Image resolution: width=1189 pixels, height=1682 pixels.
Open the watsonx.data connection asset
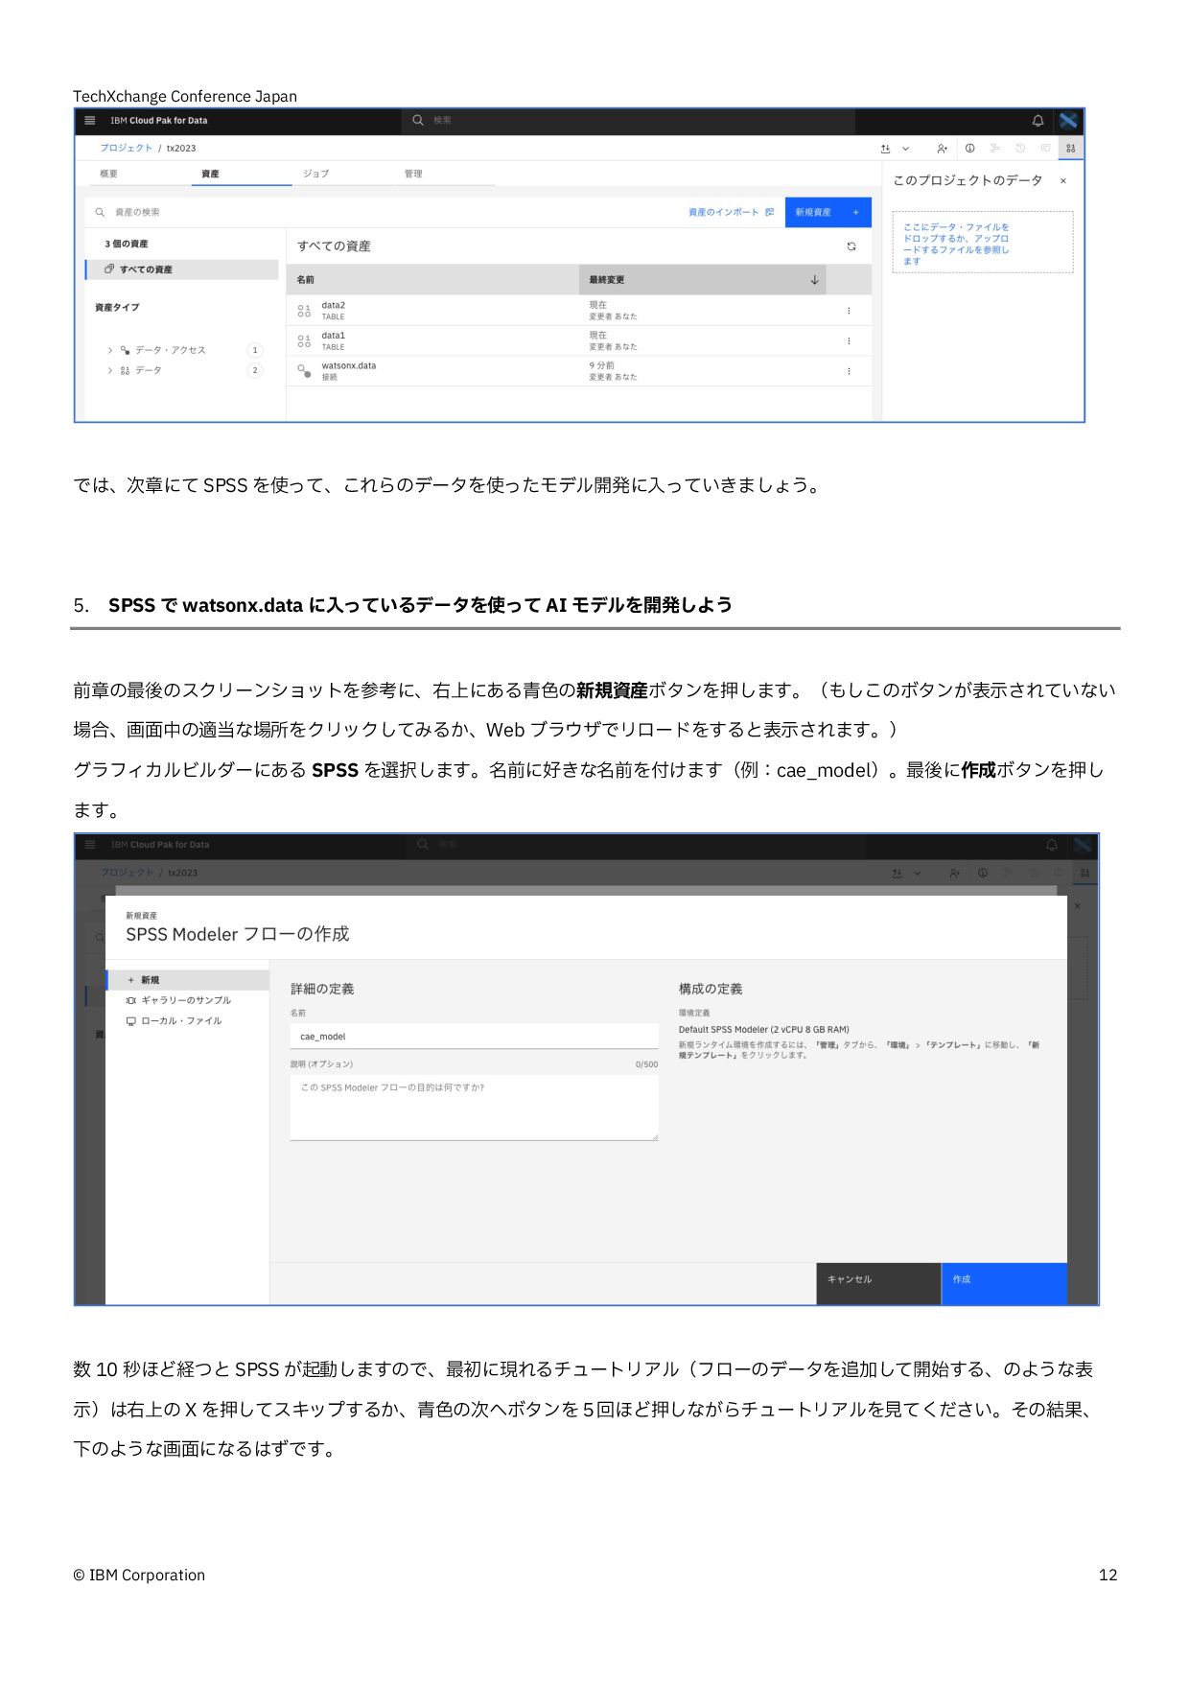tap(349, 366)
